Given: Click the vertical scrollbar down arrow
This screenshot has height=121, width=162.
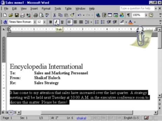Looking at the screenshot, I should [x=160, y=95].
